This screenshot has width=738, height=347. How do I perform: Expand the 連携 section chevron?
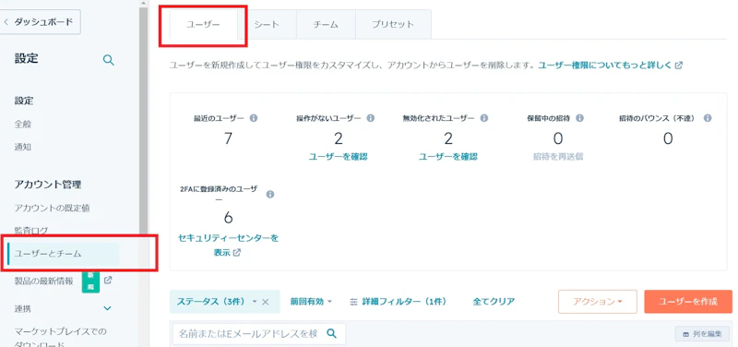coord(107,309)
